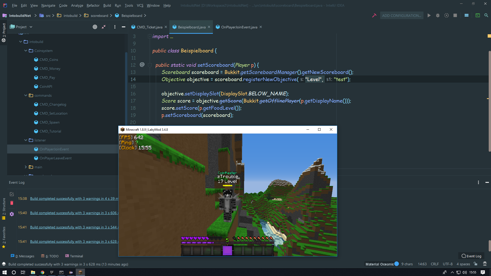
Task: Open Add Configuration dropdown
Action: click(401, 15)
